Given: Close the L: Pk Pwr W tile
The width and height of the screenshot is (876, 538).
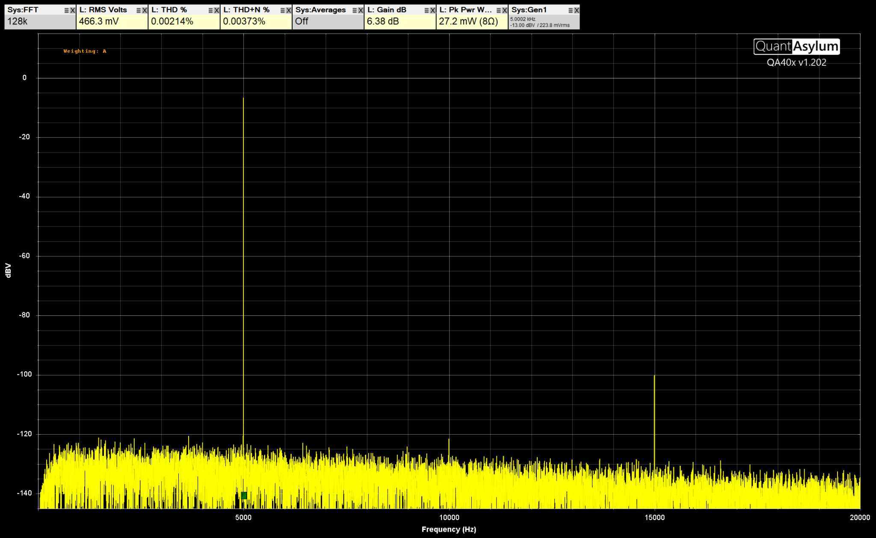Looking at the screenshot, I should click(x=505, y=10).
